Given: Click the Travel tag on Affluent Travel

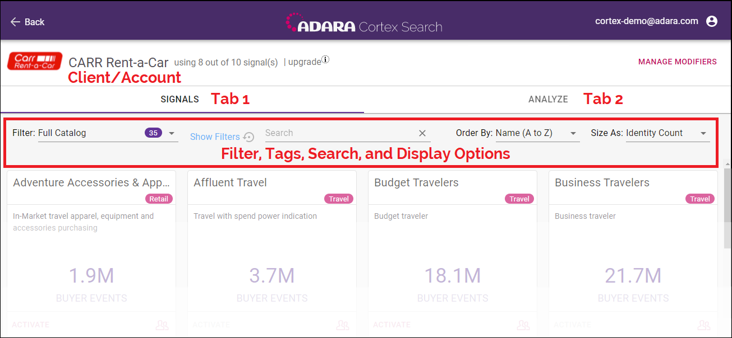Looking at the screenshot, I should [x=339, y=199].
